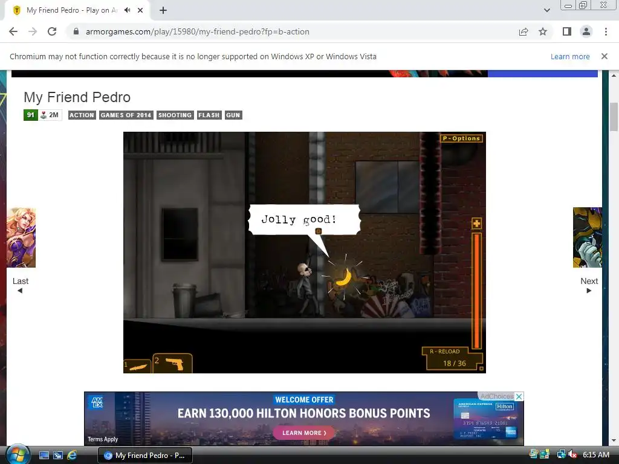
Task: Bookmark this page with the star
Action: [543, 31]
